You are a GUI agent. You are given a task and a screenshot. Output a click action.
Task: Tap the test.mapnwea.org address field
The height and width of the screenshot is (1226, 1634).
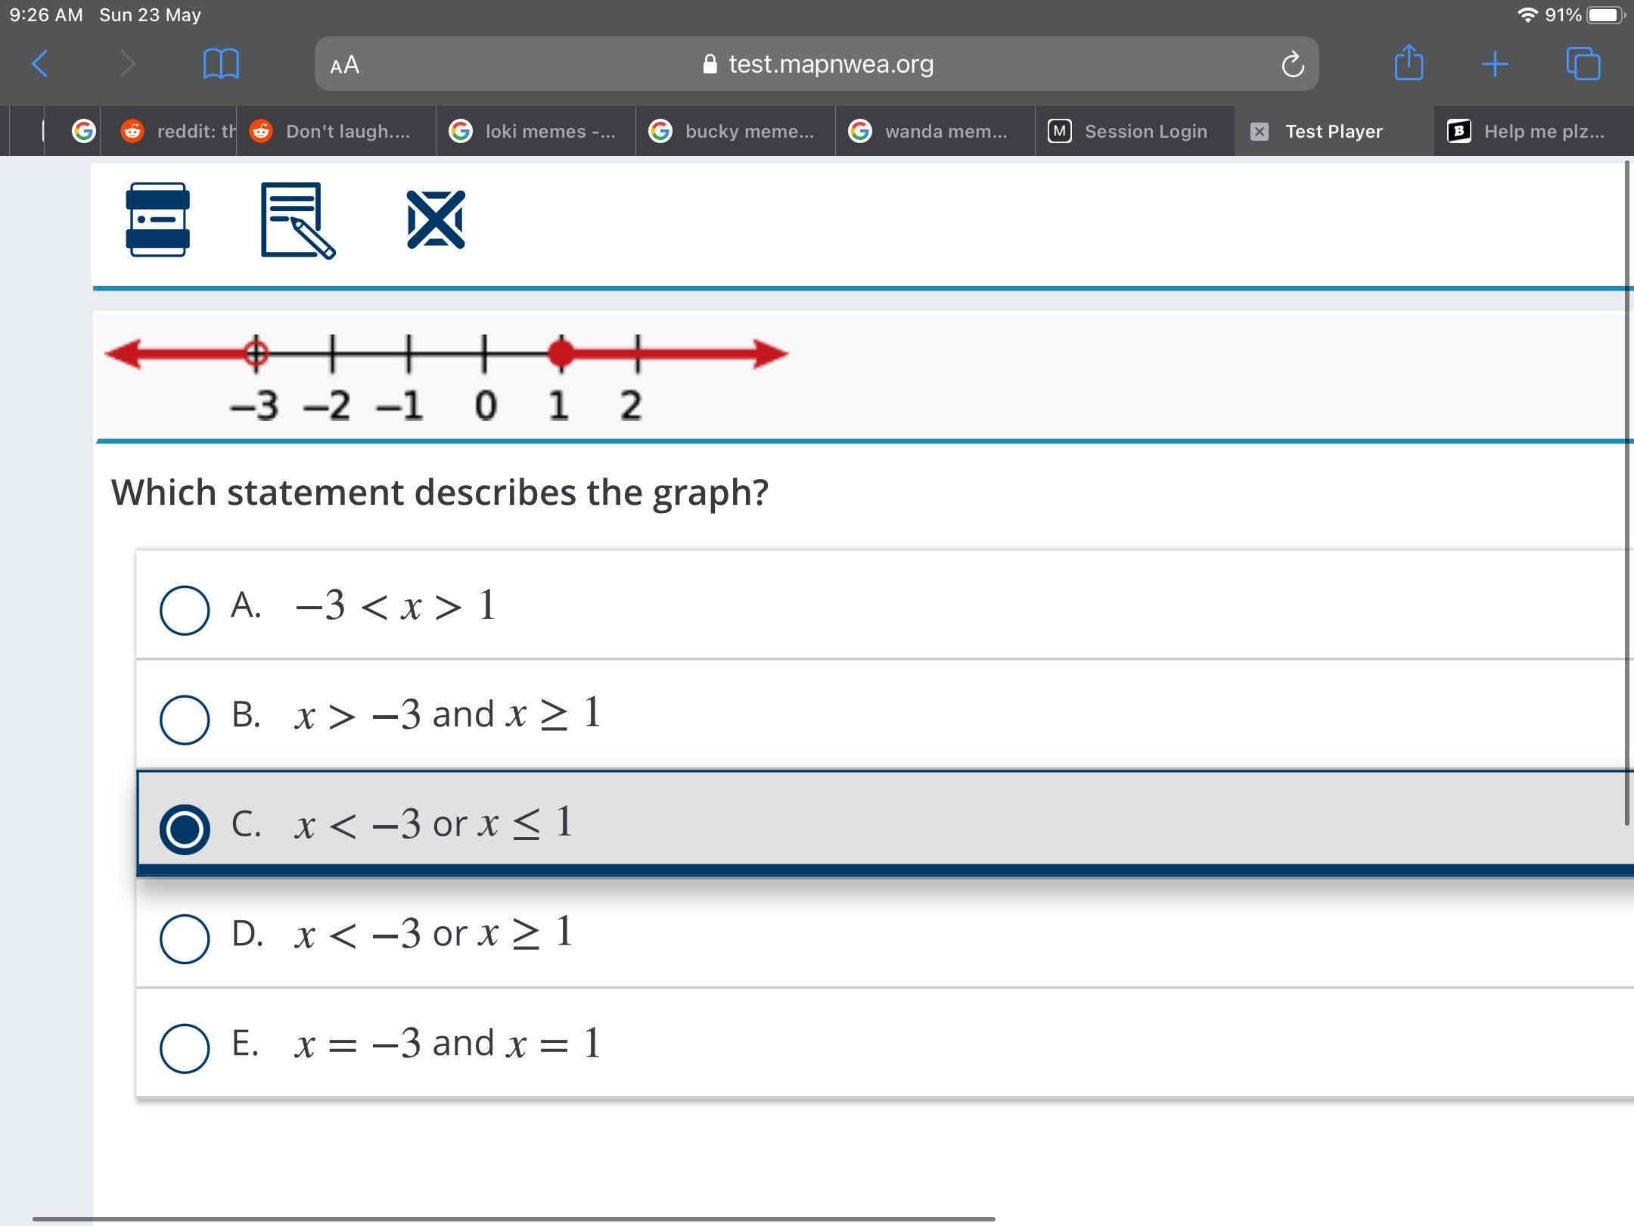tap(829, 64)
